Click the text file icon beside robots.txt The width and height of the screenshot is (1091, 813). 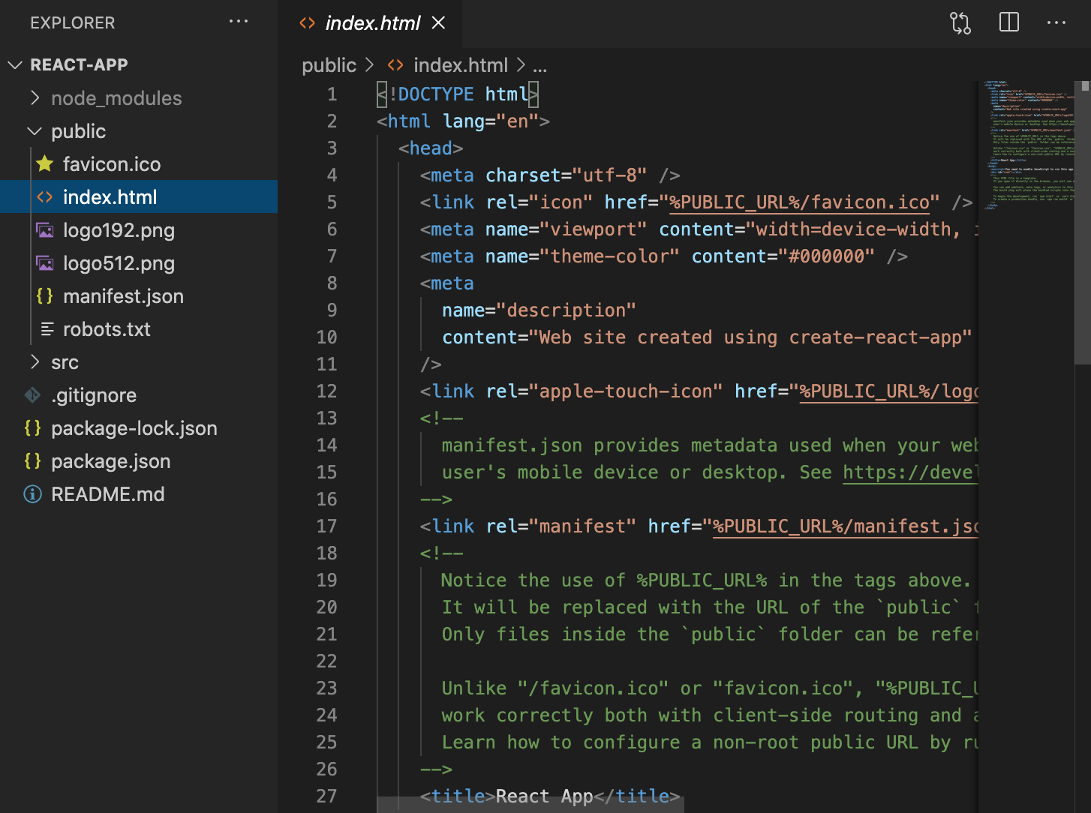pos(47,328)
